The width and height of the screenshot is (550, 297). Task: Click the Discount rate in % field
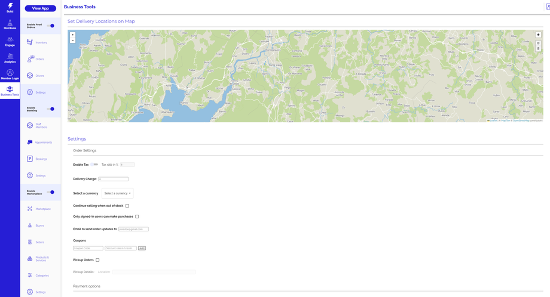pos(121,248)
